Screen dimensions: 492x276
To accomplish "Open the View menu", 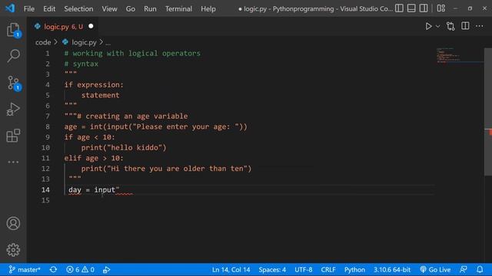I will [x=109, y=8].
